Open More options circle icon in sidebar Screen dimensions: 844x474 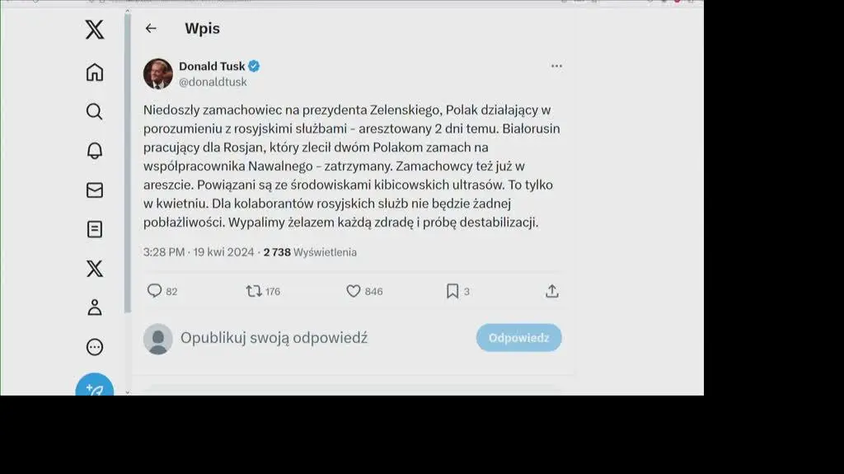point(95,347)
